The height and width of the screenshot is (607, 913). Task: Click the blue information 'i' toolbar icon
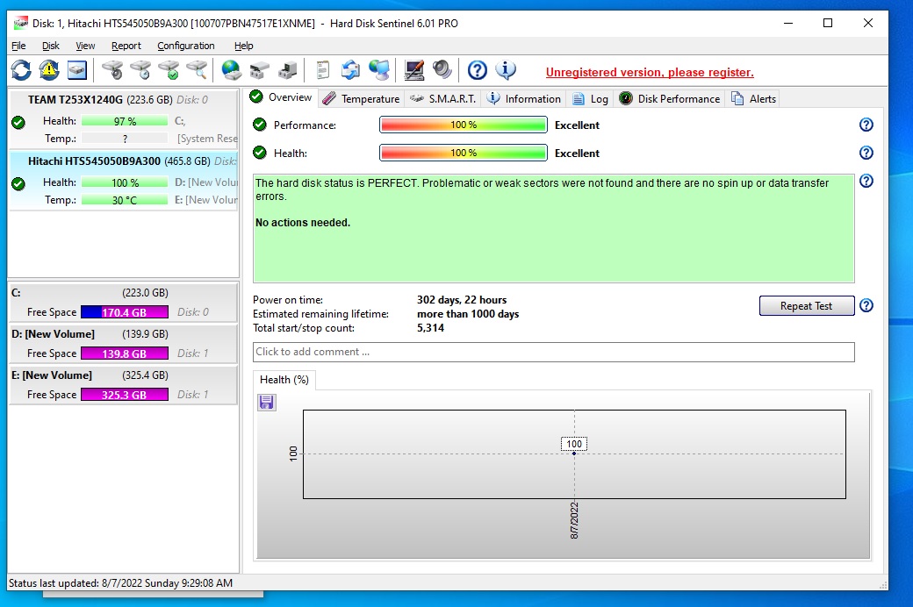point(506,70)
